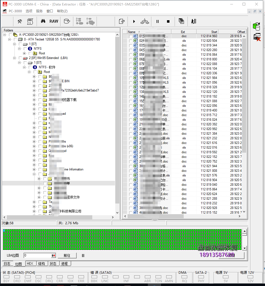Collapse the ATA Teclast drive node
This screenshot has width=265, height=286.
pos(10,39)
